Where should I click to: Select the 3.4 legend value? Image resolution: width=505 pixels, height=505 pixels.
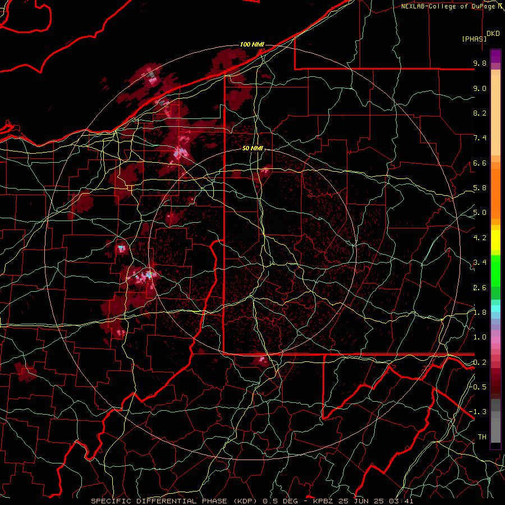480,263
